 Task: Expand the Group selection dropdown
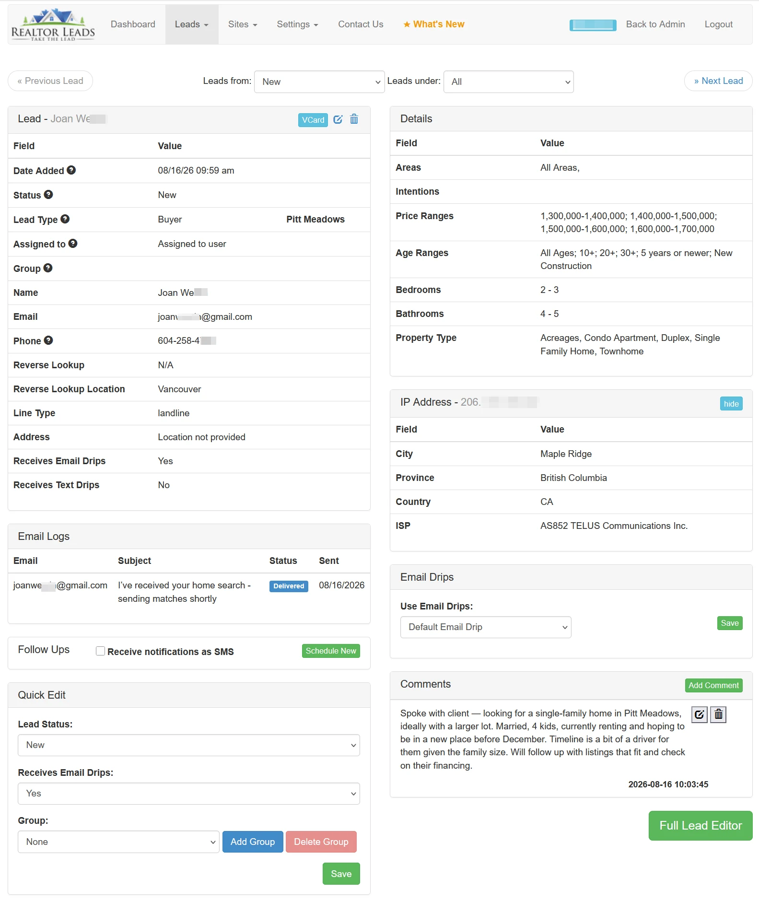(x=118, y=842)
